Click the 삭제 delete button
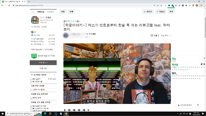The image size is (206, 116). (71, 12)
